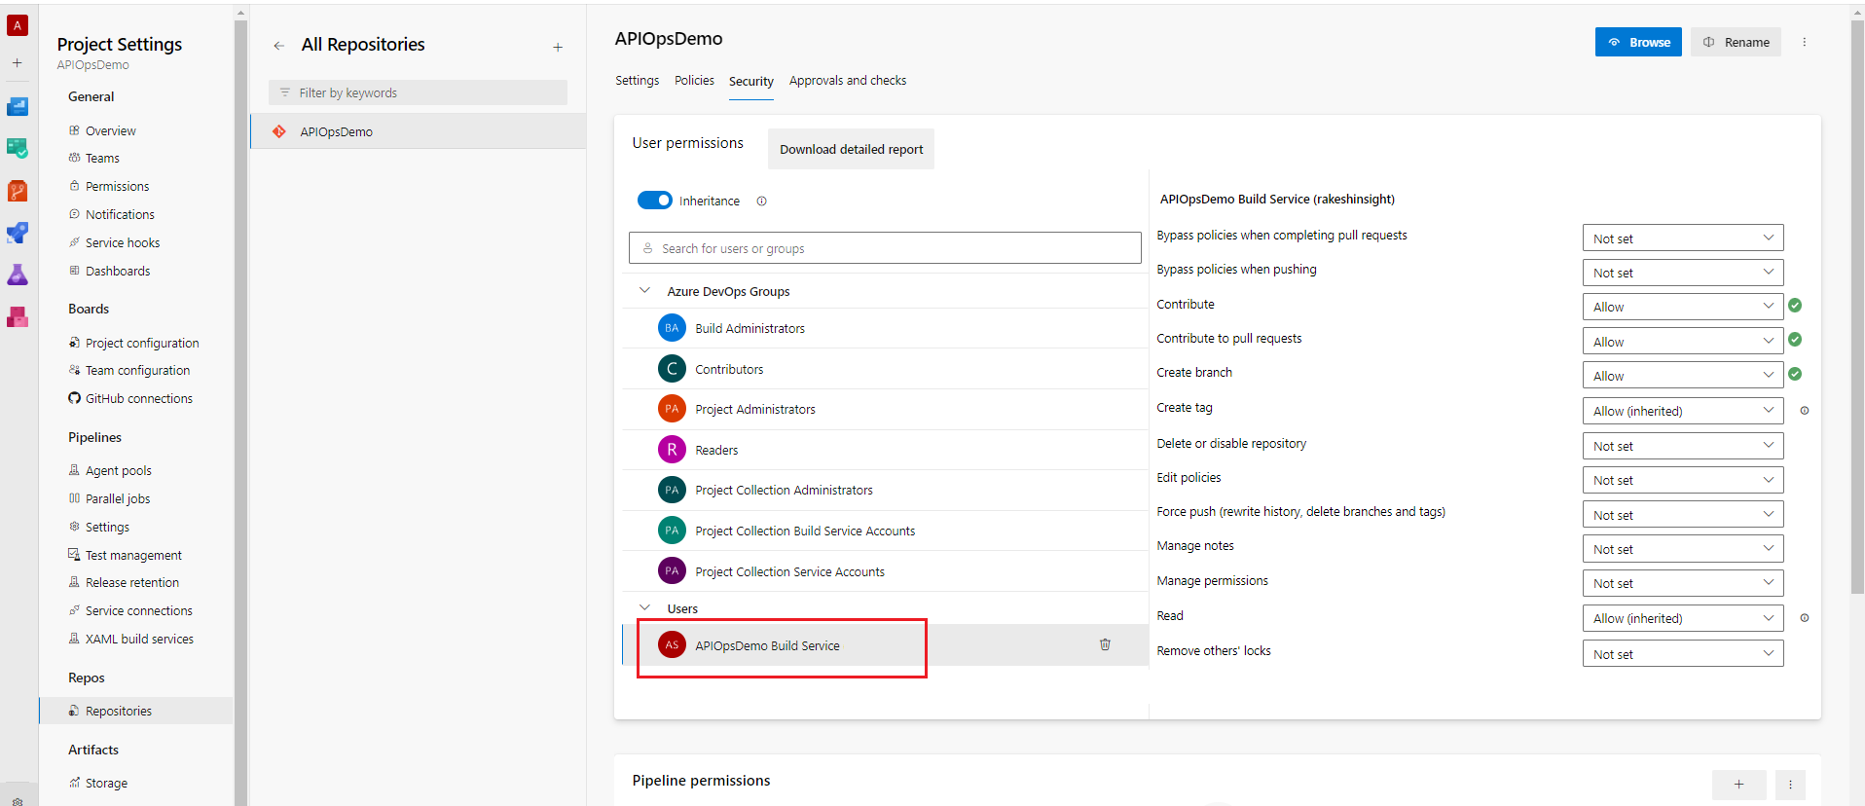Open Approvals and checks tab
The image size is (1865, 806).
coord(848,80)
